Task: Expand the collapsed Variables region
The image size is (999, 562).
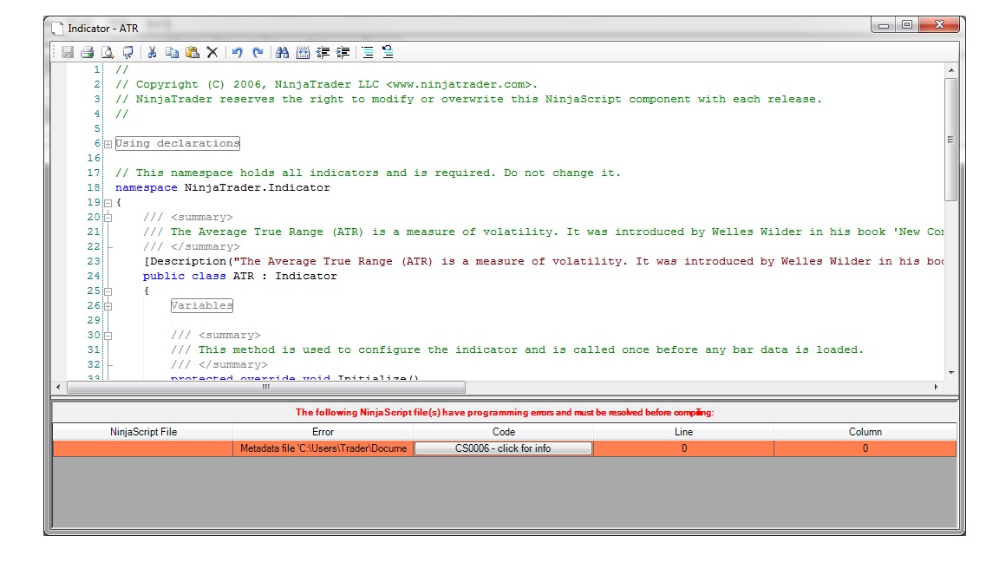Action: (108, 306)
